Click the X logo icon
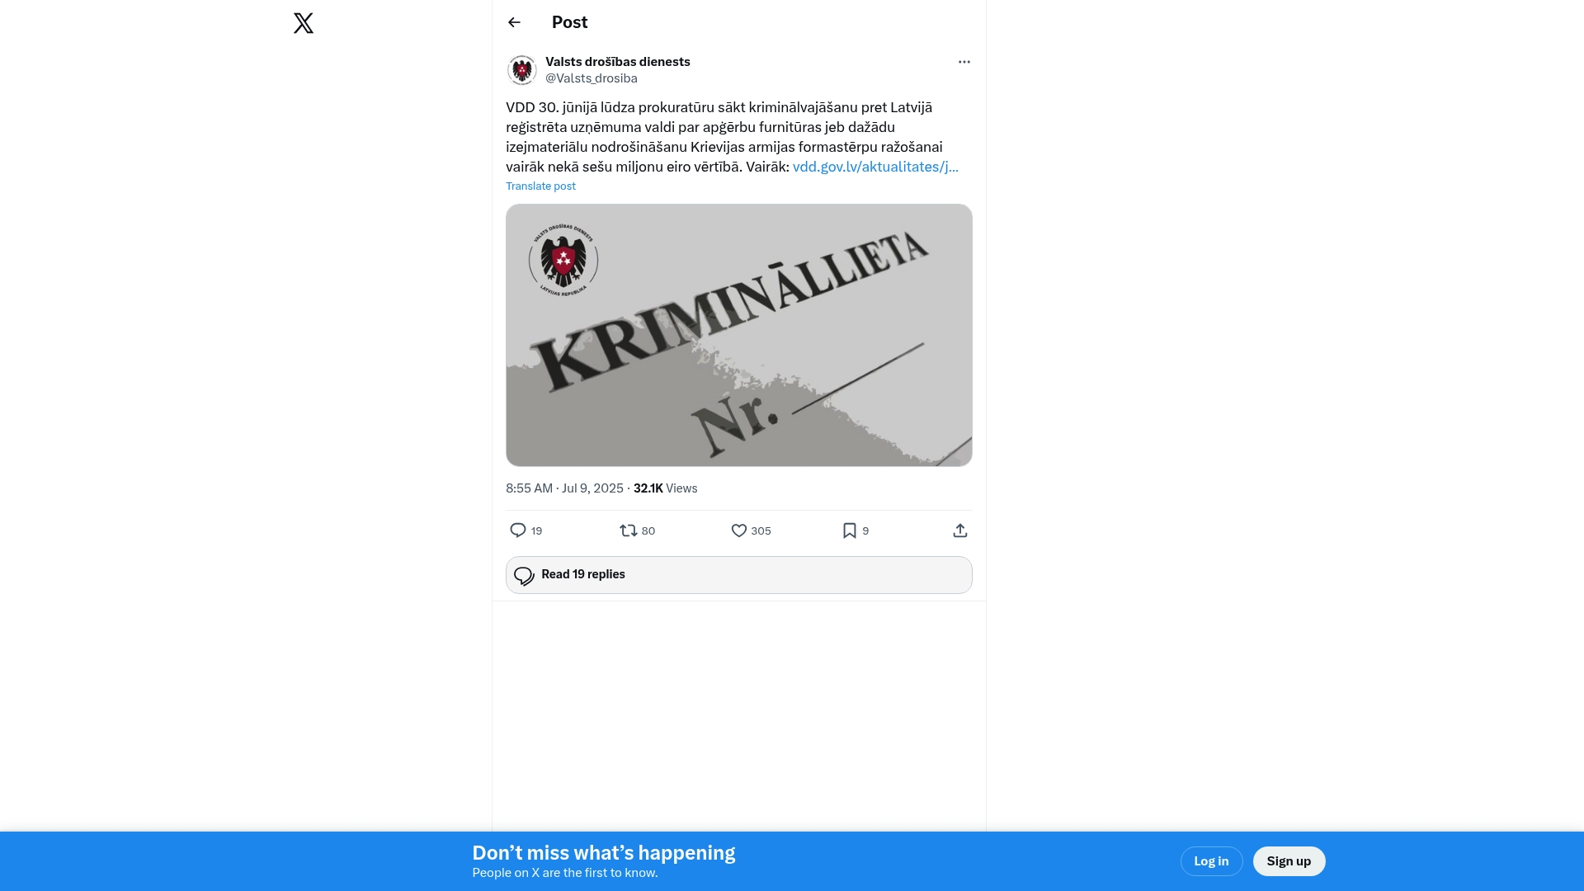The width and height of the screenshot is (1584, 891). coord(304,22)
